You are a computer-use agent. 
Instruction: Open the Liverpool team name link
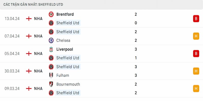pos(64,49)
